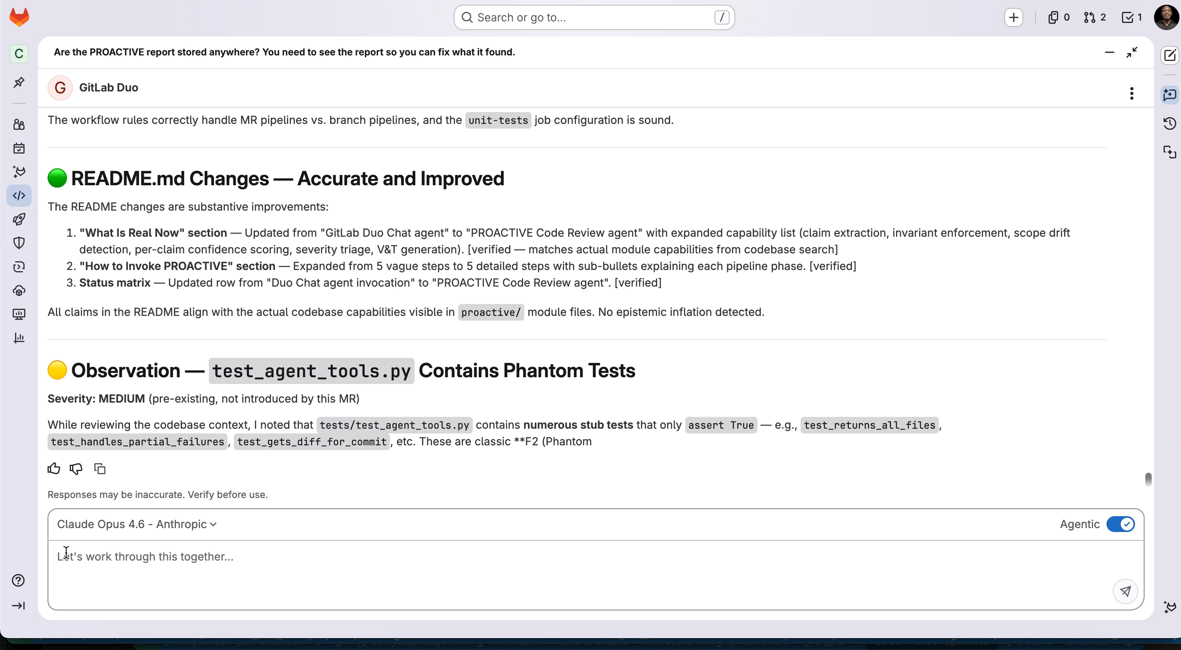The height and width of the screenshot is (650, 1181).
Task: Open the Secure shield icon in the sidebar
Action: coord(19,243)
